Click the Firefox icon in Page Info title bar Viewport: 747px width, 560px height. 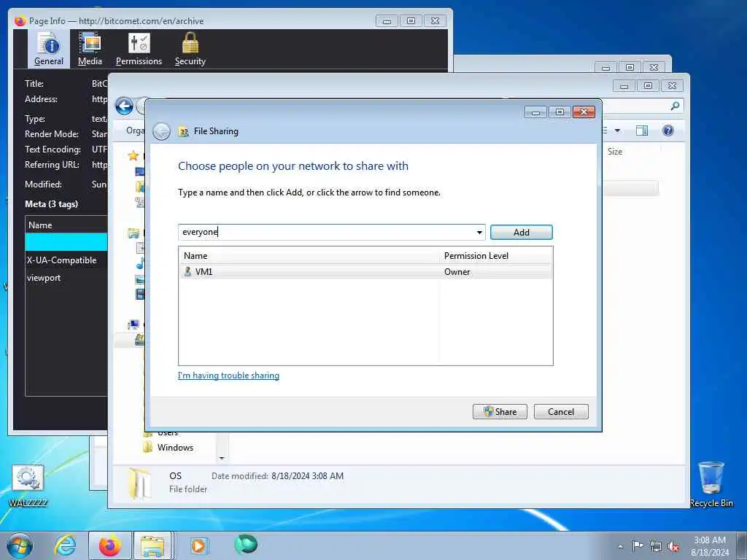coord(20,21)
